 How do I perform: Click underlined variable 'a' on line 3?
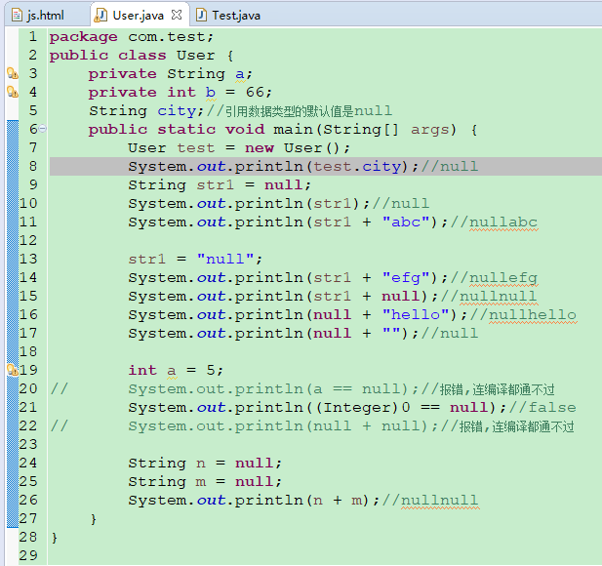click(x=240, y=74)
